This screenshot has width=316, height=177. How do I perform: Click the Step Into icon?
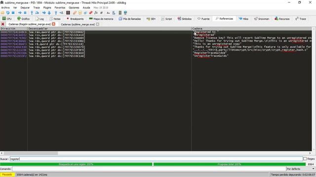(32, 13)
